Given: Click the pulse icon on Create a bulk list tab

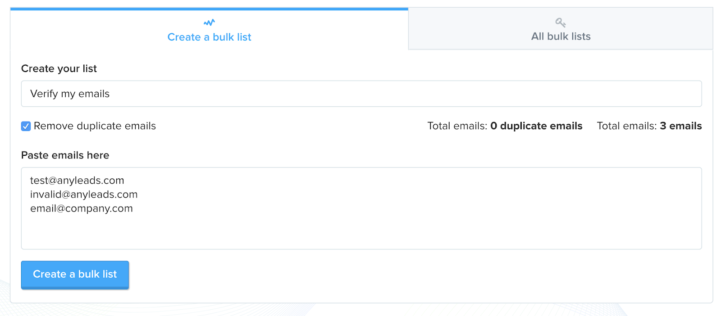Looking at the screenshot, I should (209, 23).
